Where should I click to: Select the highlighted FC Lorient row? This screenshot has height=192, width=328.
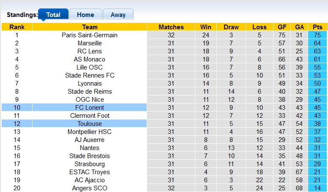90,108
